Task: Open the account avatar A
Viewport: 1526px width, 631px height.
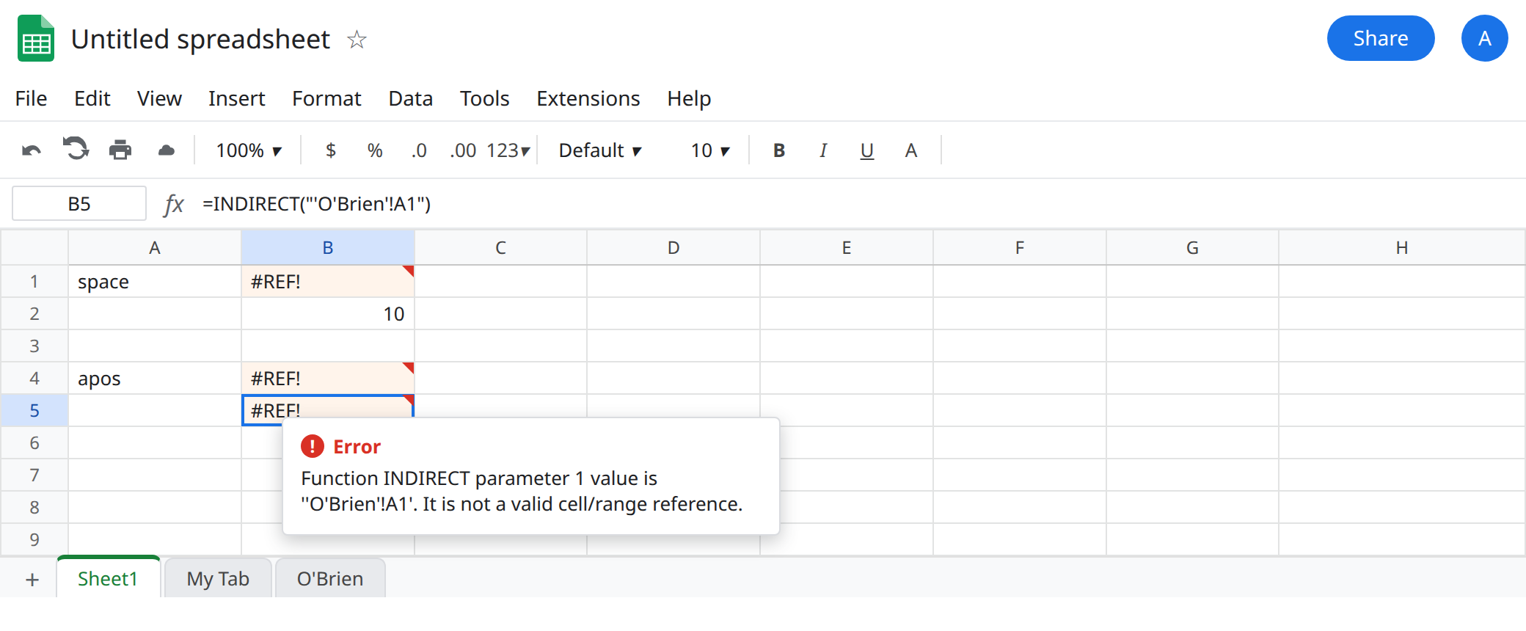Action: click(x=1484, y=38)
